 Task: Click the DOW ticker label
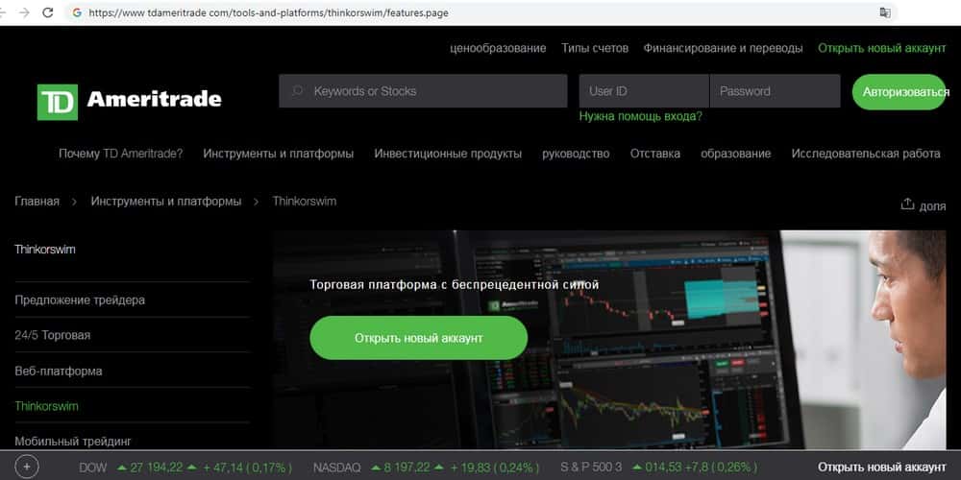92,468
